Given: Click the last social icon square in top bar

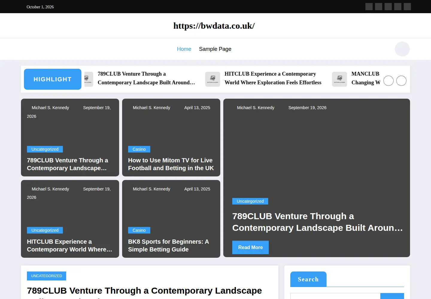Looking at the screenshot, I should [x=407, y=7].
